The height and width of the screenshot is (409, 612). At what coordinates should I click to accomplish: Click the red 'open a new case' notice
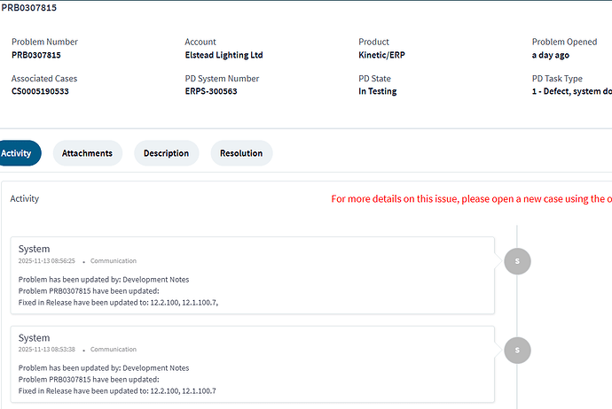pyautogui.click(x=470, y=198)
